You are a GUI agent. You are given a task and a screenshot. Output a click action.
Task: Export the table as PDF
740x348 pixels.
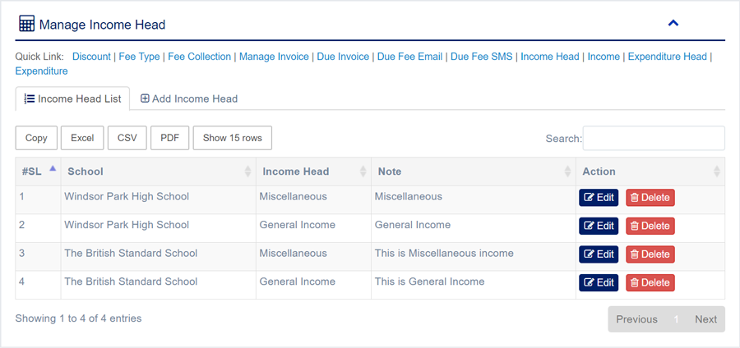tap(169, 138)
